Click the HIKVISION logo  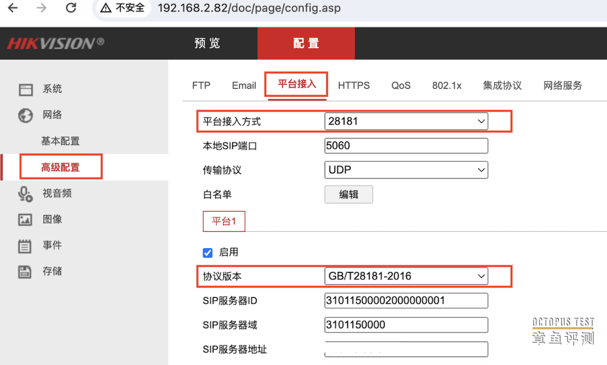tap(54, 43)
